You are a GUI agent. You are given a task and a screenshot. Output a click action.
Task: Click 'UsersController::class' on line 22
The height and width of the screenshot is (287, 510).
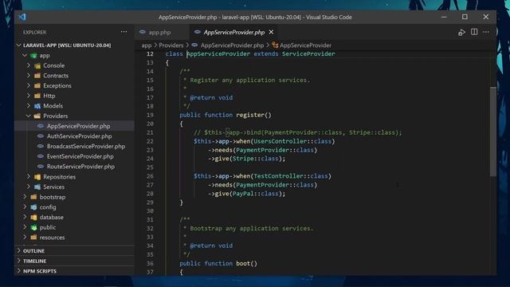point(292,141)
